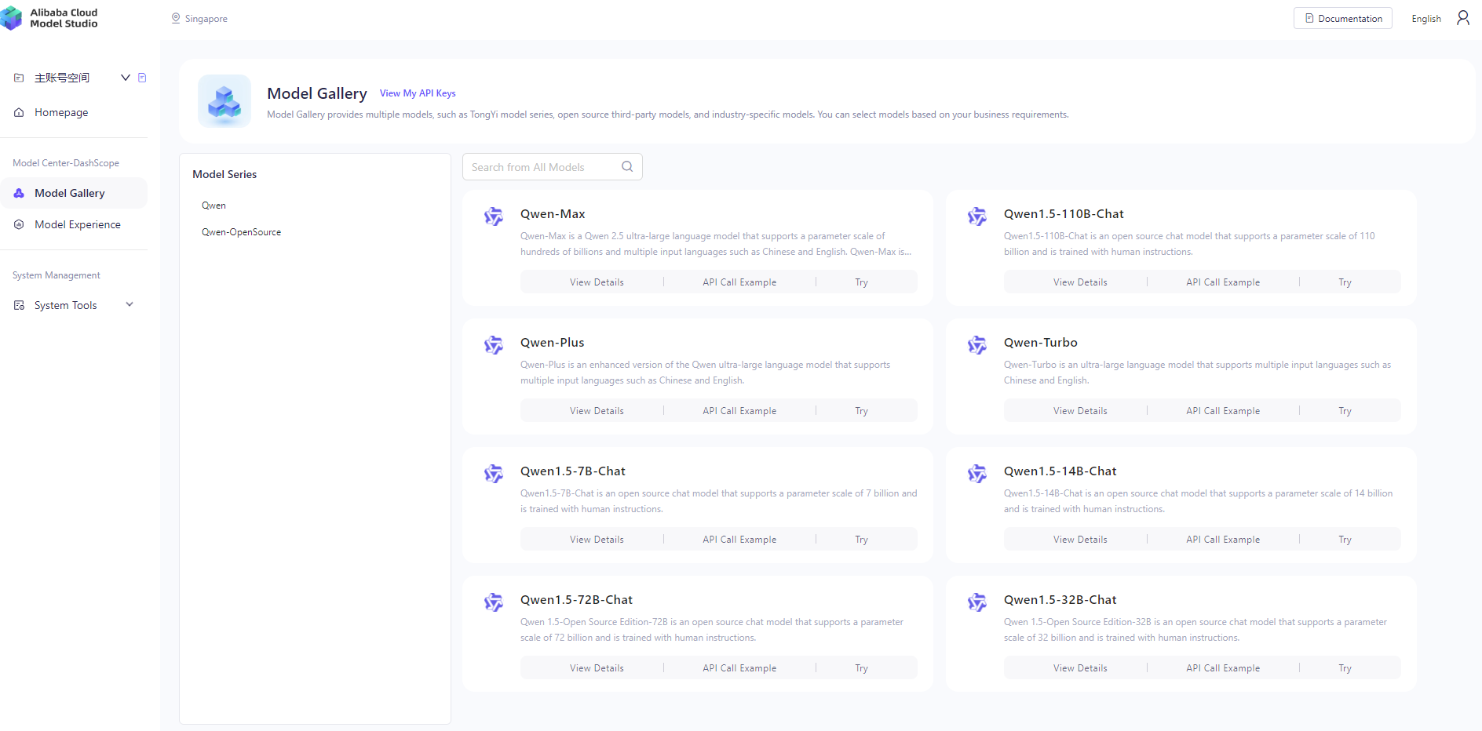Image resolution: width=1482 pixels, height=731 pixels.
Task: Click the workspace folder icon beside 主账号空间
Action: (x=19, y=78)
